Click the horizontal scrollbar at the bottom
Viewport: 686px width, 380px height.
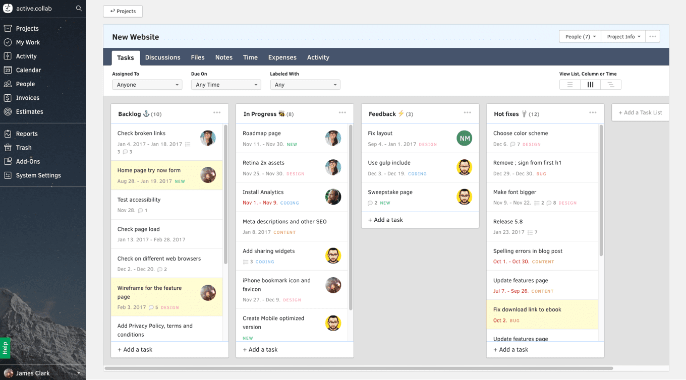click(x=358, y=368)
